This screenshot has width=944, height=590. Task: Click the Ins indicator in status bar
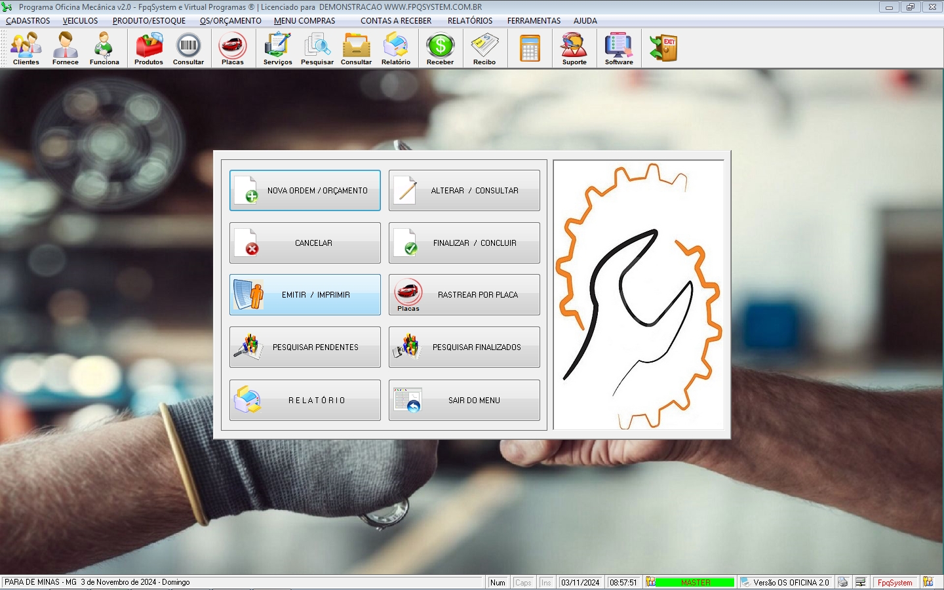point(546,582)
